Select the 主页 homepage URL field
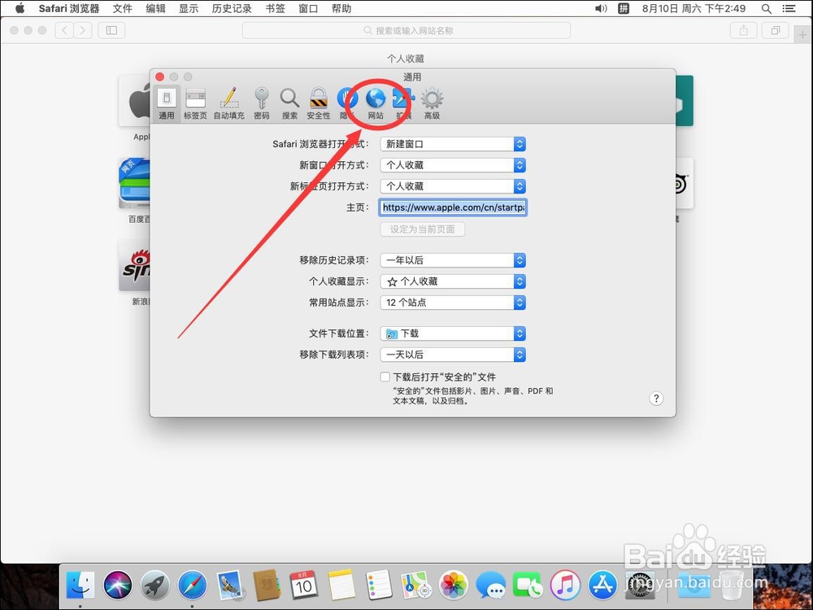813x610 pixels. point(452,207)
